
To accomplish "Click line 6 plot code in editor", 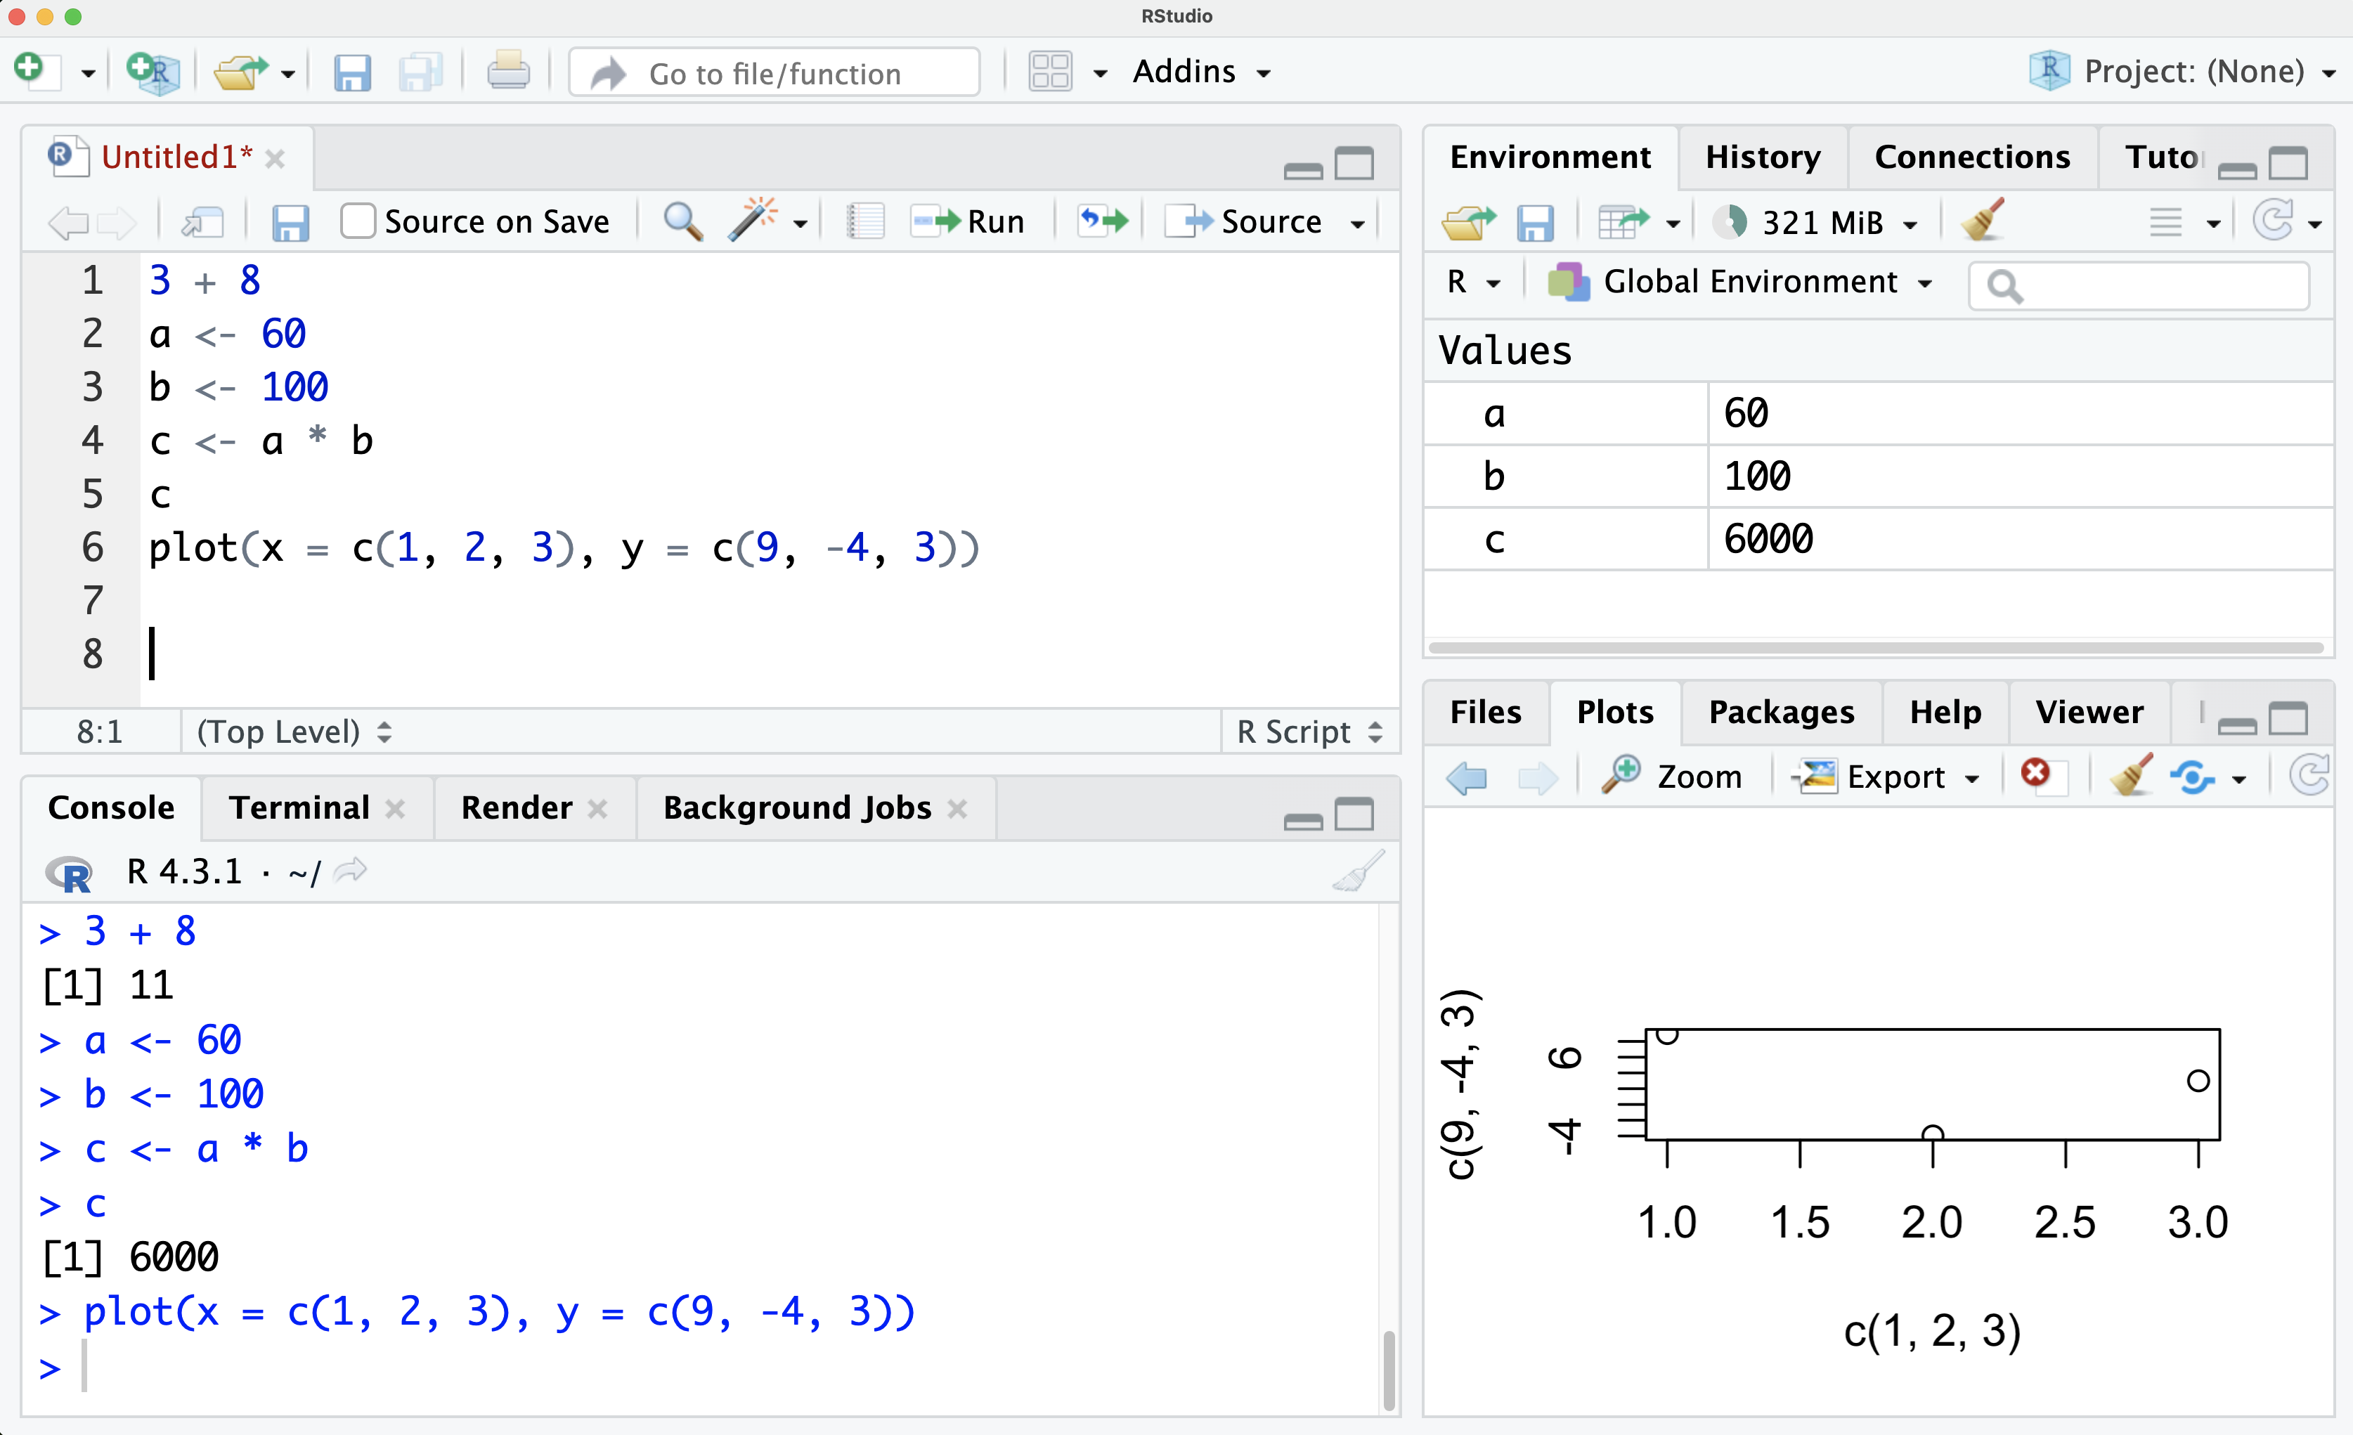I will pyautogui.click(x=564, y=548).
